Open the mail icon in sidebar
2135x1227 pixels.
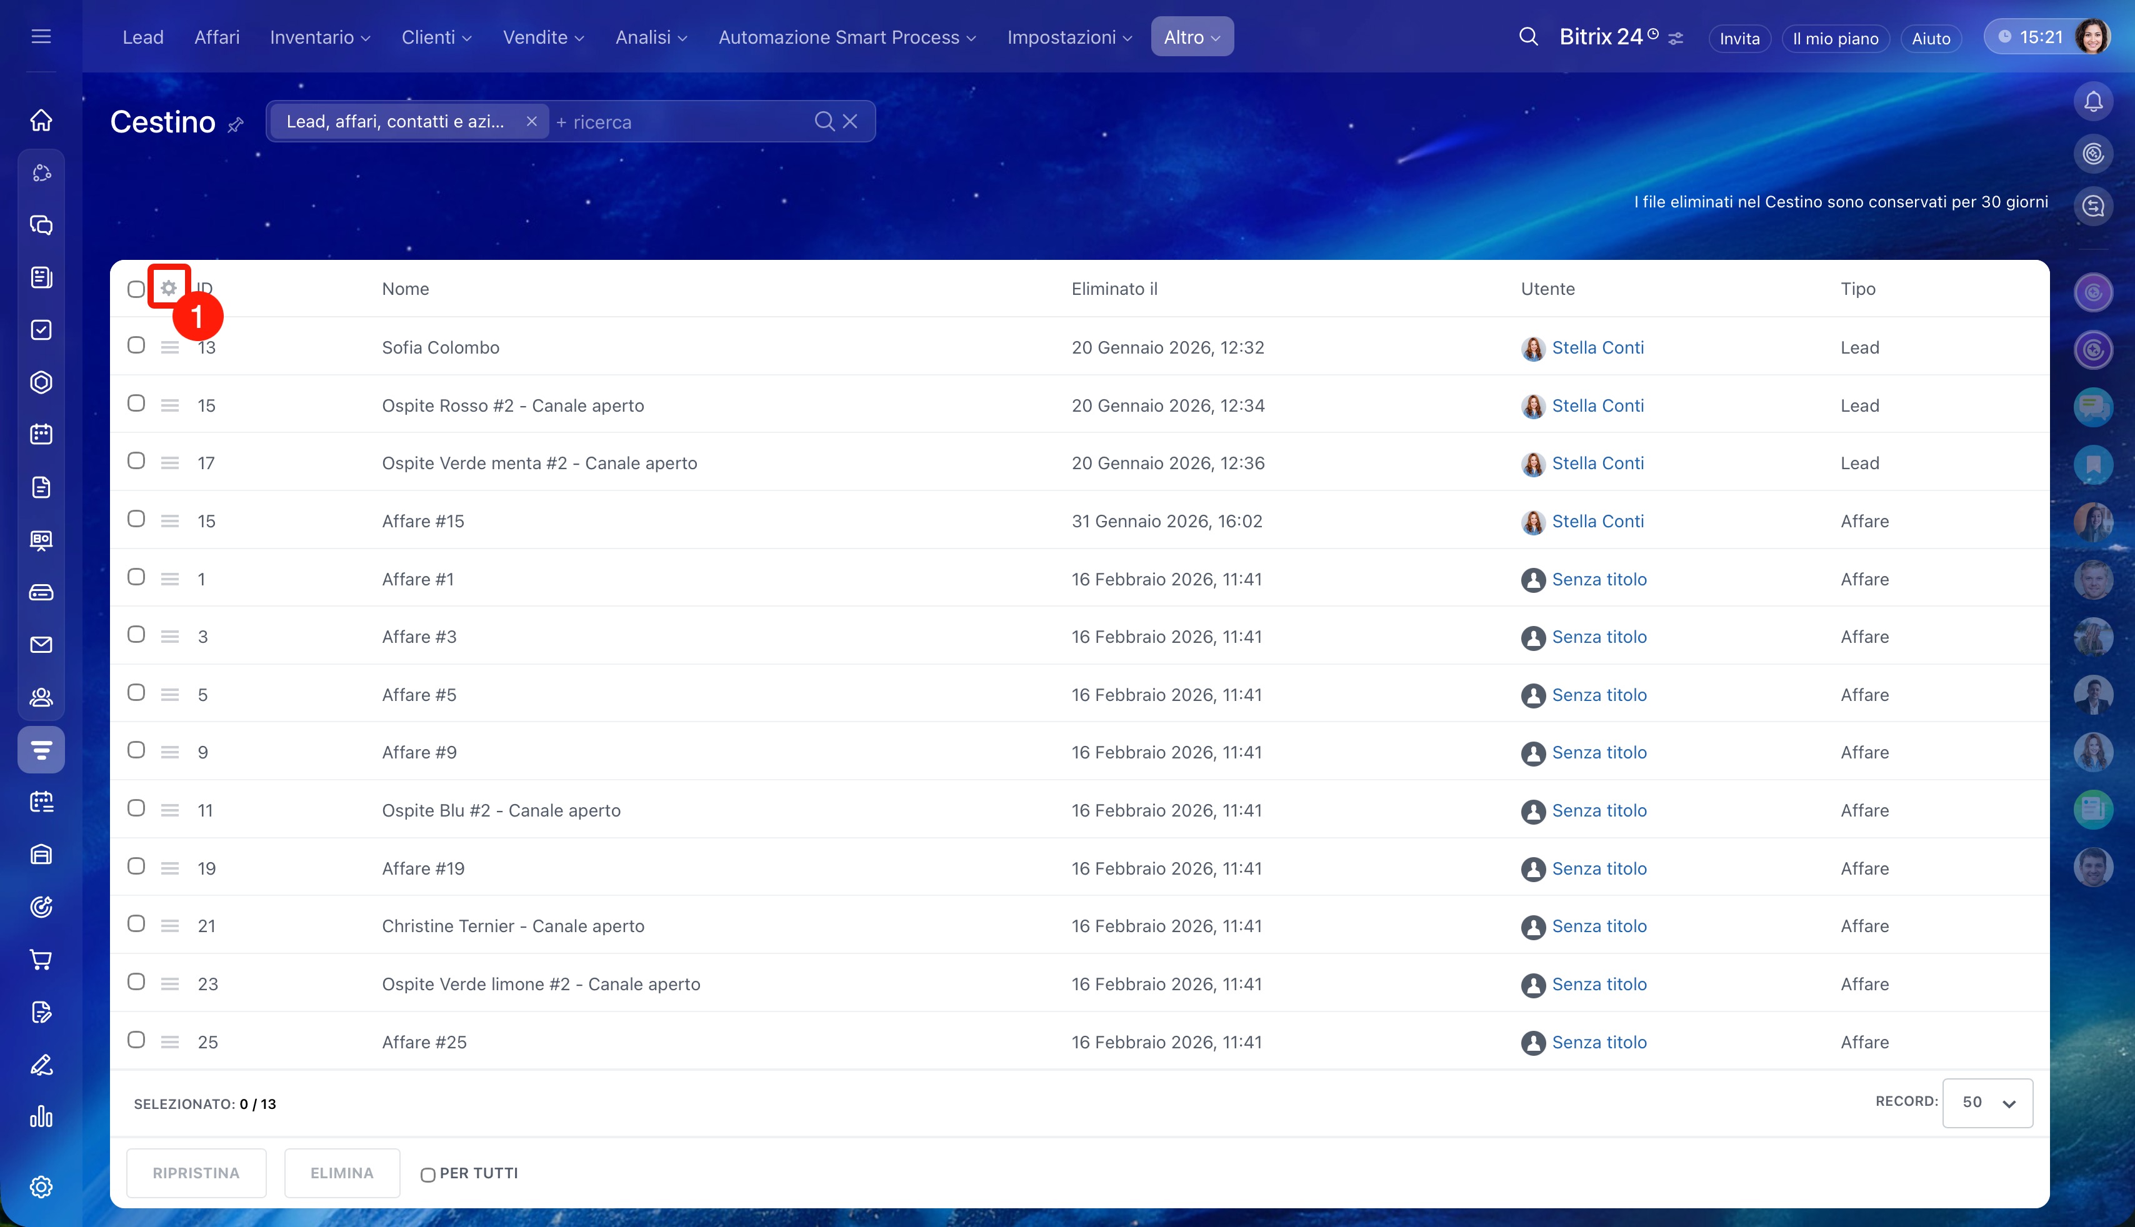pyautogui.click(x=41, y=645)
